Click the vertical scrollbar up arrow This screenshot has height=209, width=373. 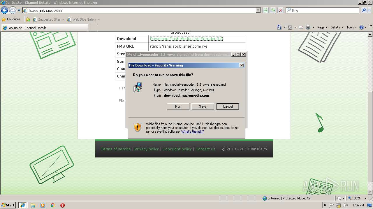point(370,34)
